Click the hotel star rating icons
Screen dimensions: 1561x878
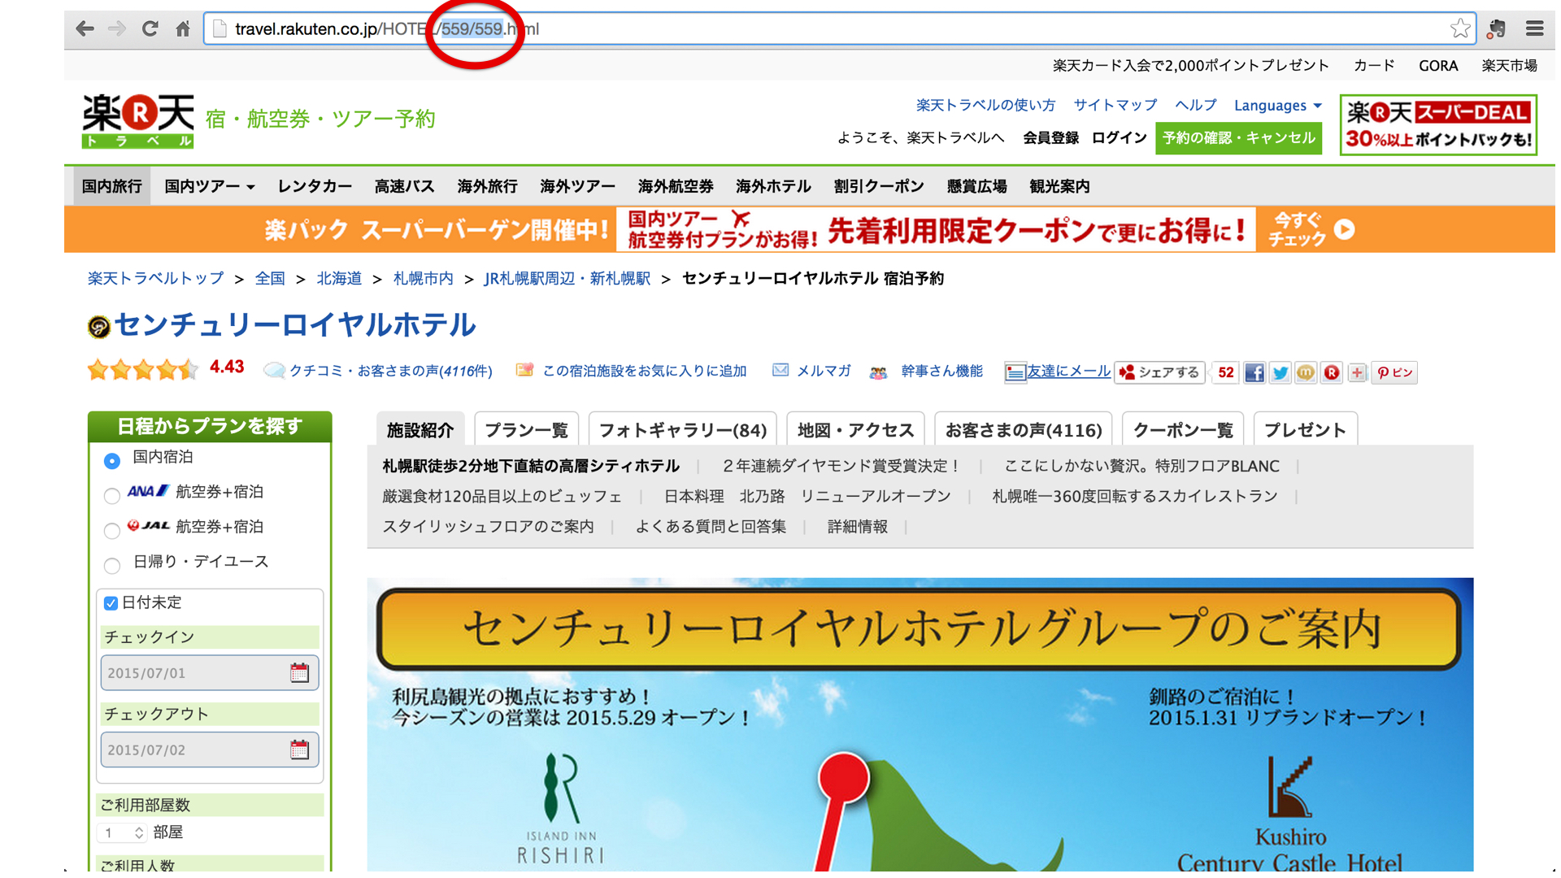[143, 370]
